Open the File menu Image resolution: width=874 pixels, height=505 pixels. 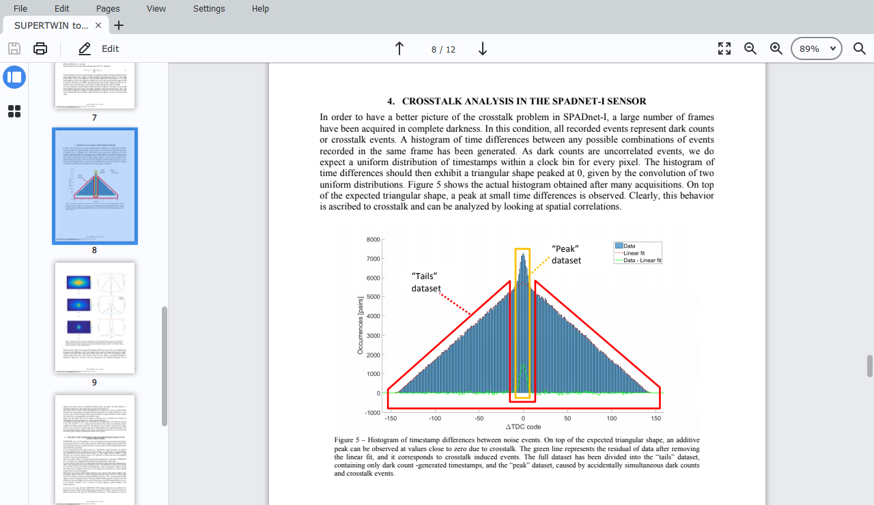tap(20, 9)
